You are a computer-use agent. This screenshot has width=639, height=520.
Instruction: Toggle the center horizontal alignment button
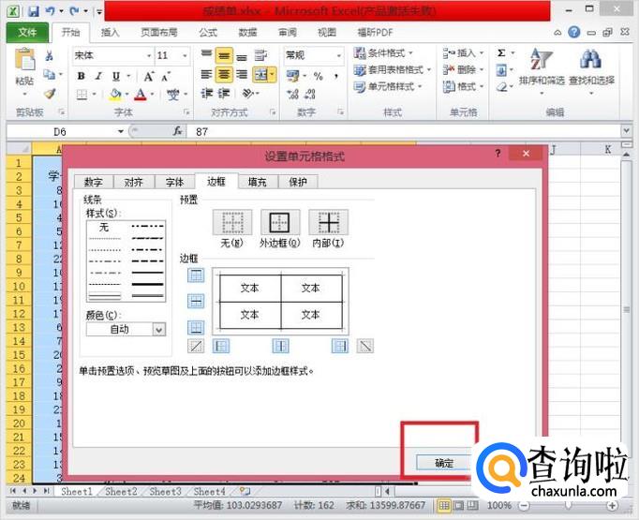point(224,74)
